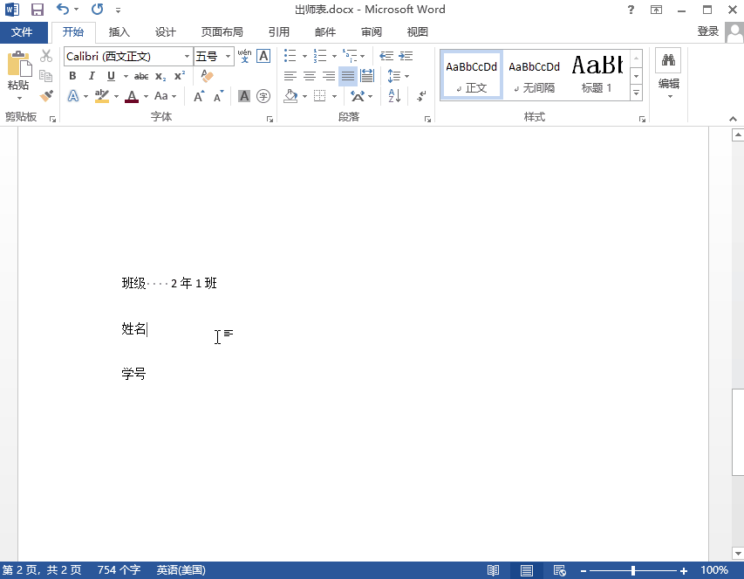Image resolution: width=744 pixels, height=579 pixels.
Task: Toggle underline formatting
Action: click(x=110, y=76)
